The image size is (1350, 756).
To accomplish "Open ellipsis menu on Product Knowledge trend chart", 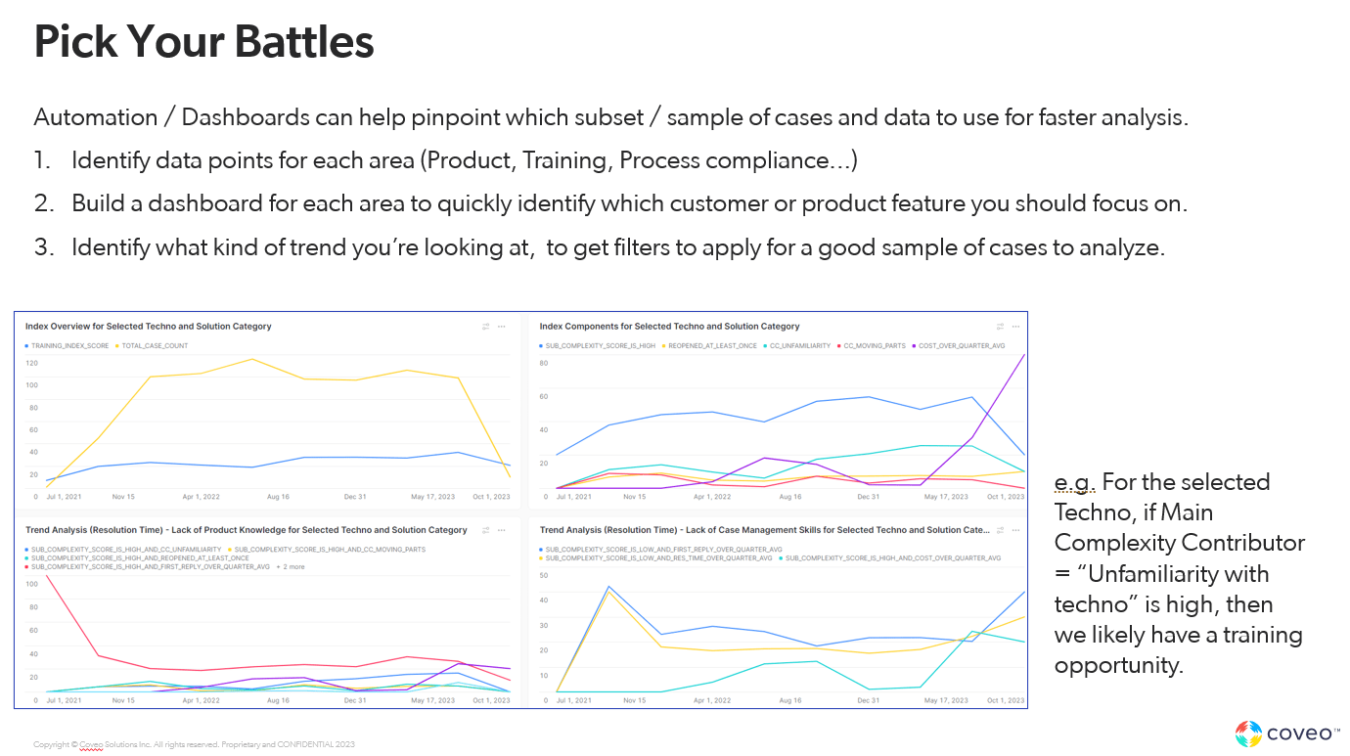I will (502, 530).
